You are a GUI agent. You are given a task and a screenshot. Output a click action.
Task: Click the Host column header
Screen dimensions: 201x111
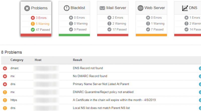click(x=38, y=60)
